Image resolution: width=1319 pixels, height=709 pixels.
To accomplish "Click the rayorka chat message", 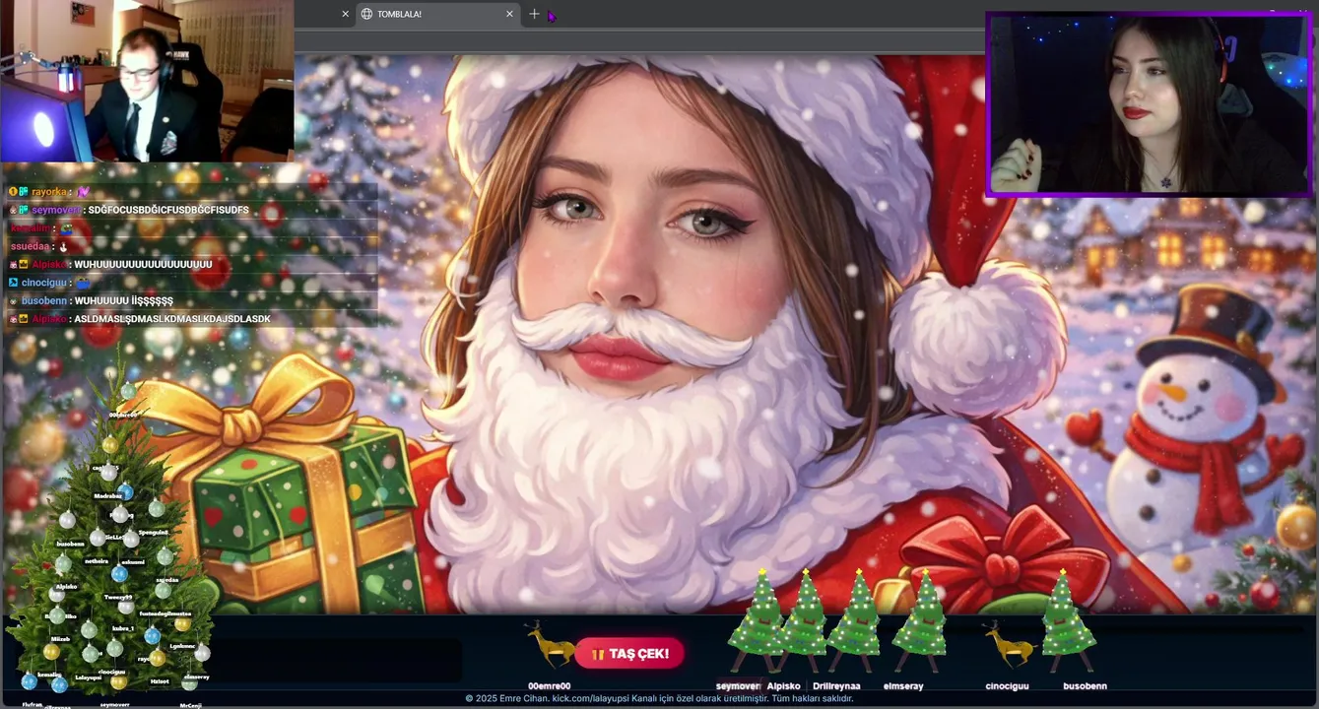I will [193, 192].
